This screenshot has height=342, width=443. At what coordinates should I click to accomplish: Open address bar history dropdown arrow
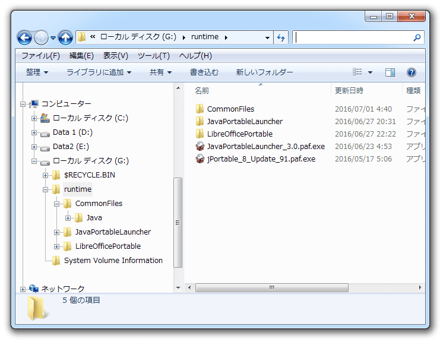(x=267, y=37)
